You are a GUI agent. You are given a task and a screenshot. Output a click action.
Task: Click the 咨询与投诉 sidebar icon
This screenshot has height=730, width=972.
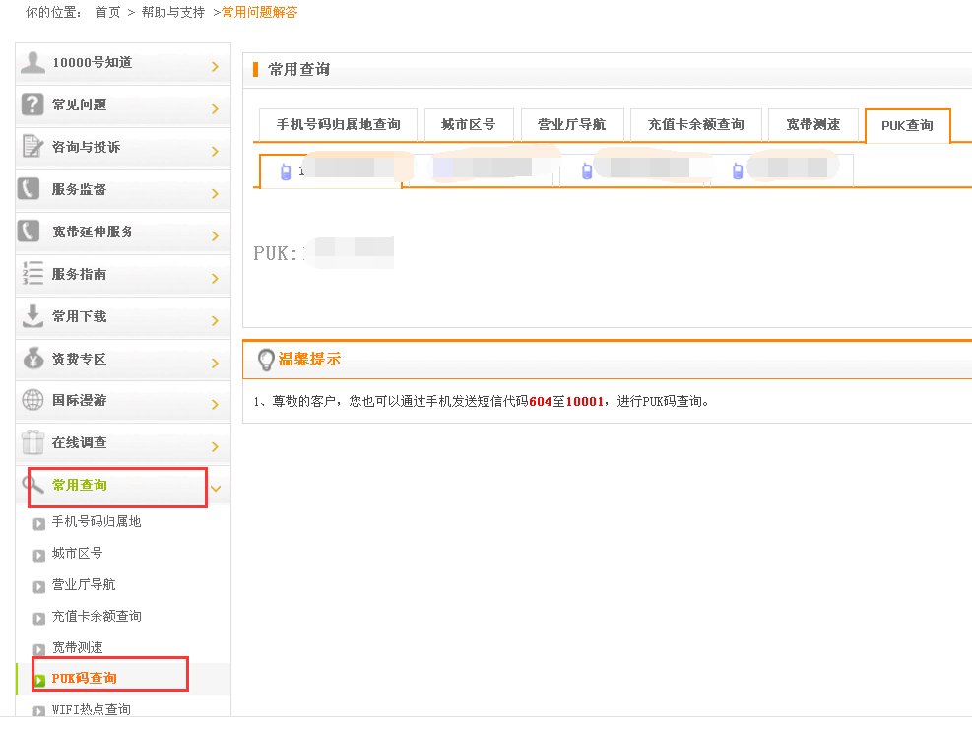[30, 148]
